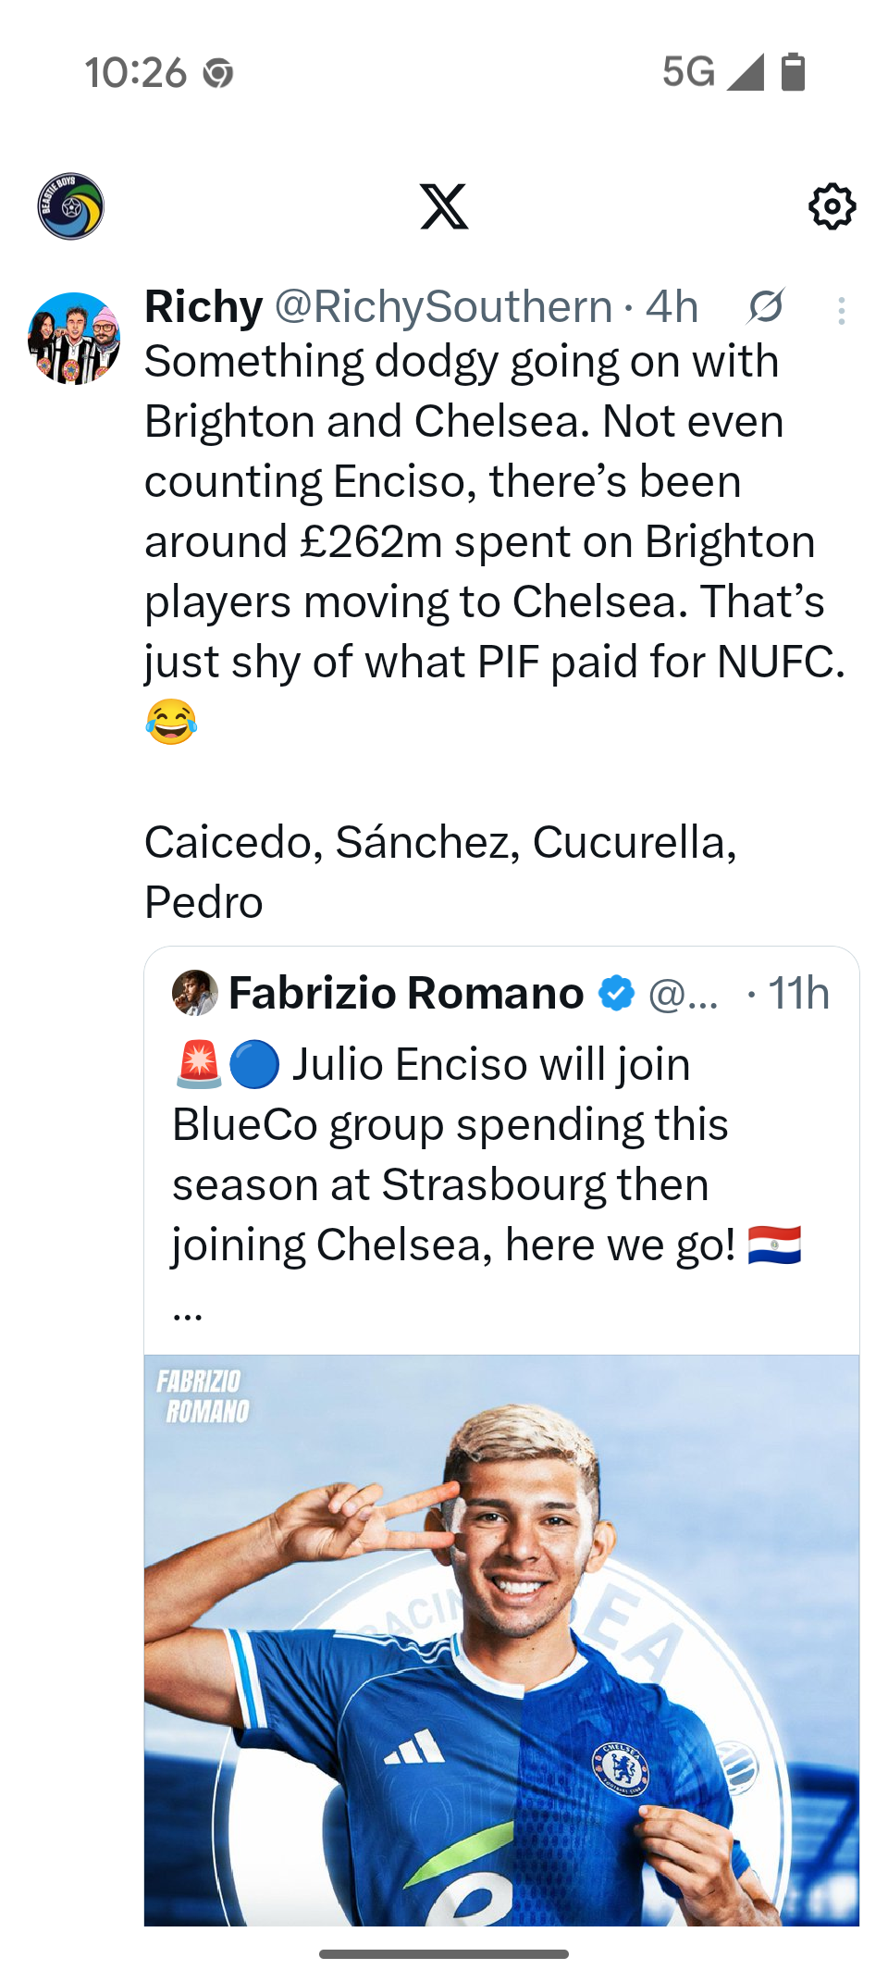Open Richy's profile via display name
The width and height of the screenshot is (888, 1982).
point(204,306)
